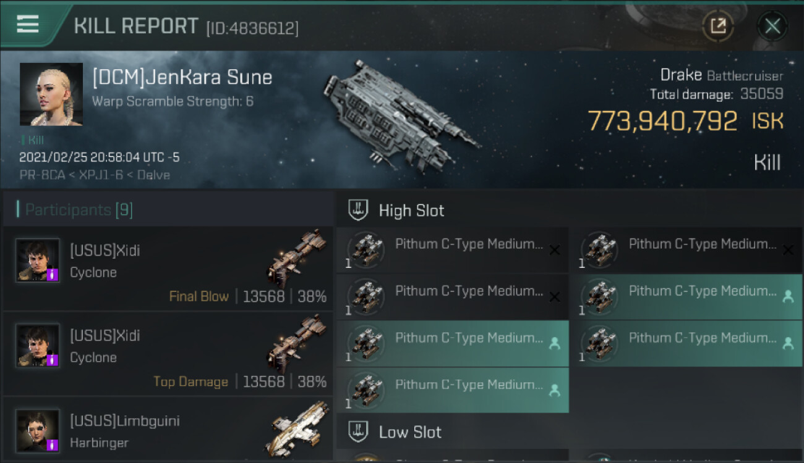Collapse the High Slot section

point(359,210)
